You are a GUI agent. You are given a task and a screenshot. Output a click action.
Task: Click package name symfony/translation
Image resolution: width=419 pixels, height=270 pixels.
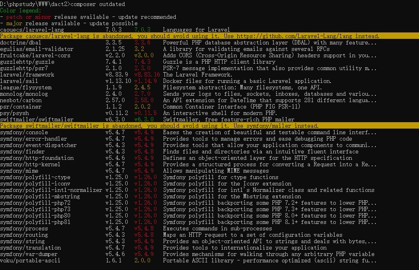pyautogui.click(x=30, y=248)
